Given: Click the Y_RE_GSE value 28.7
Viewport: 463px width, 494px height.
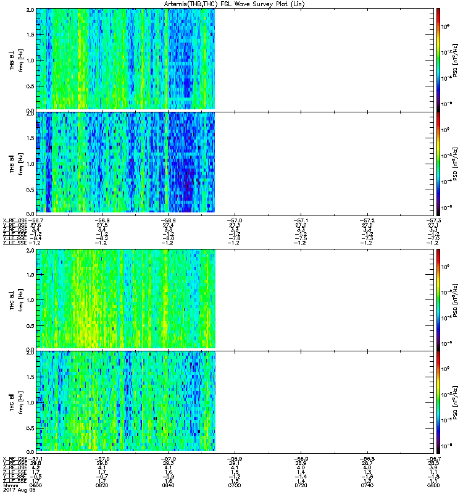Looking at the screenshot, I should 367,464.
